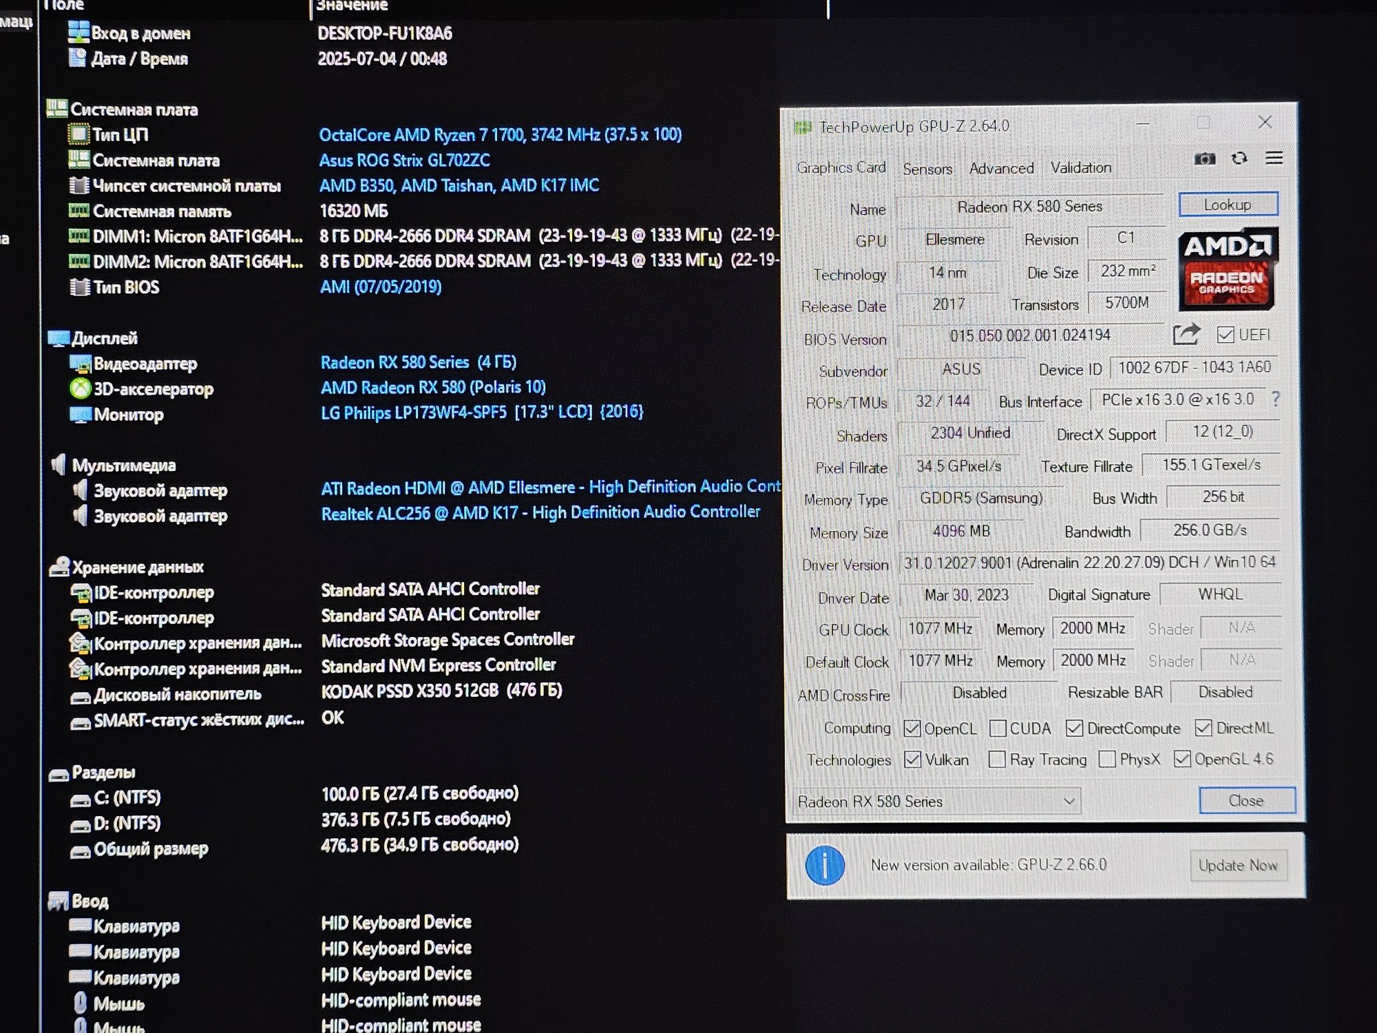Toggle the OpenCL checkbox
Viewport: 1377px width, 1033px height.
click(x=912, y=728)
